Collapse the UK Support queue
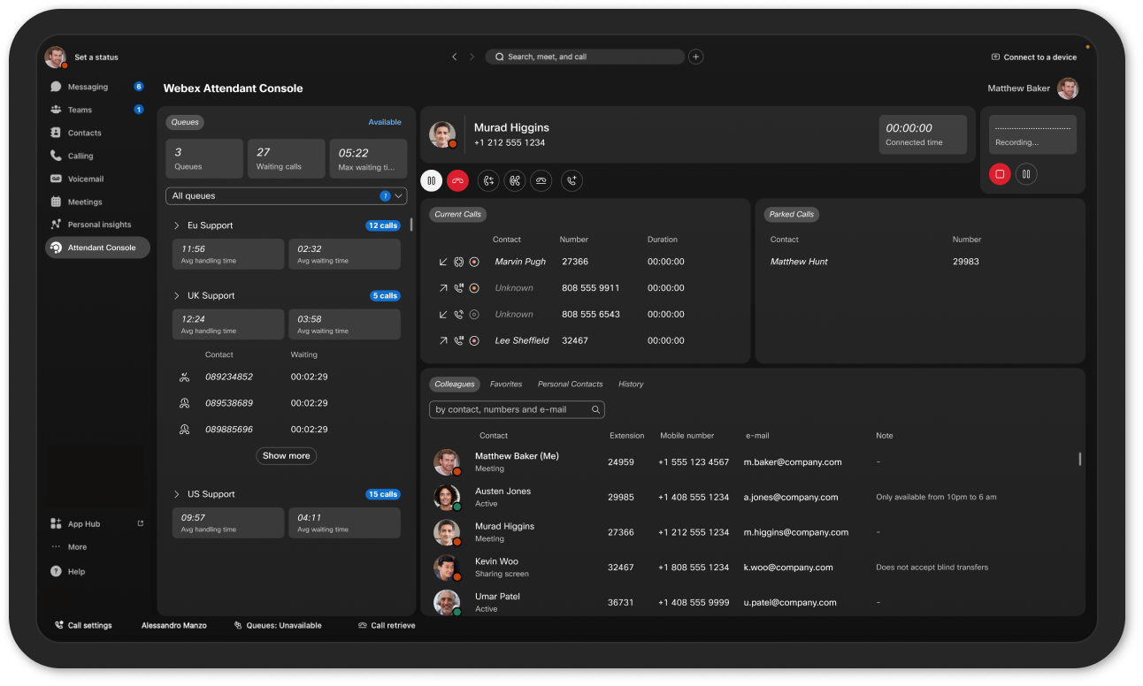The image size is (1143, 686). [177, 296]
